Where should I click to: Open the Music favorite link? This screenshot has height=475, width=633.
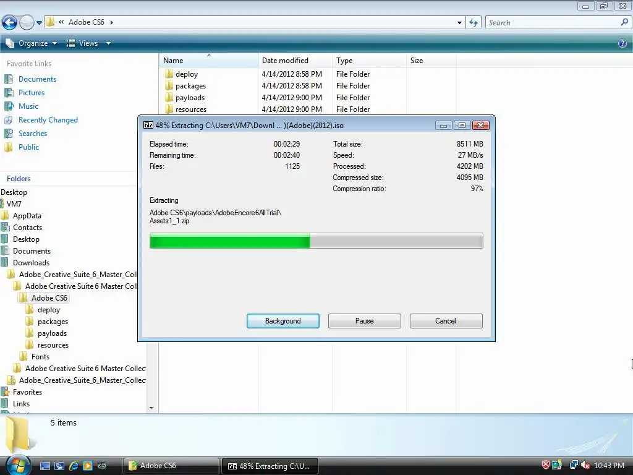tap(28, 106)
